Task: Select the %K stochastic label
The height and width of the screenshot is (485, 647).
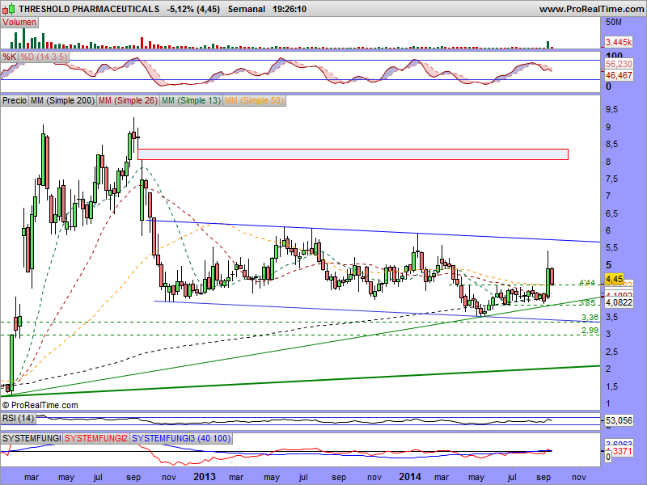Action: click(9, 57)
